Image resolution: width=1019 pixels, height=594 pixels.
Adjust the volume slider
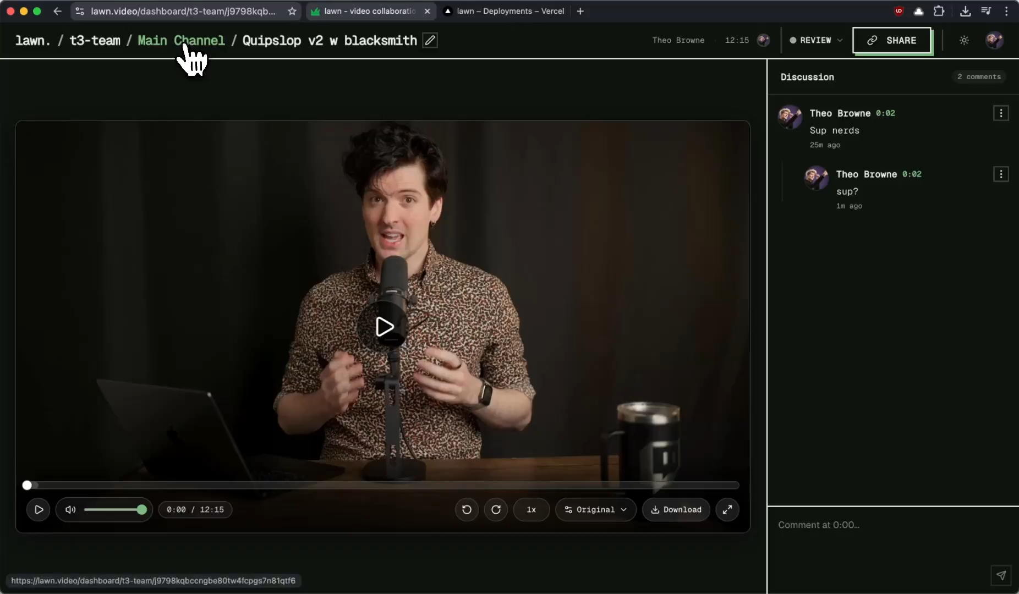click(x=114, y=509)
